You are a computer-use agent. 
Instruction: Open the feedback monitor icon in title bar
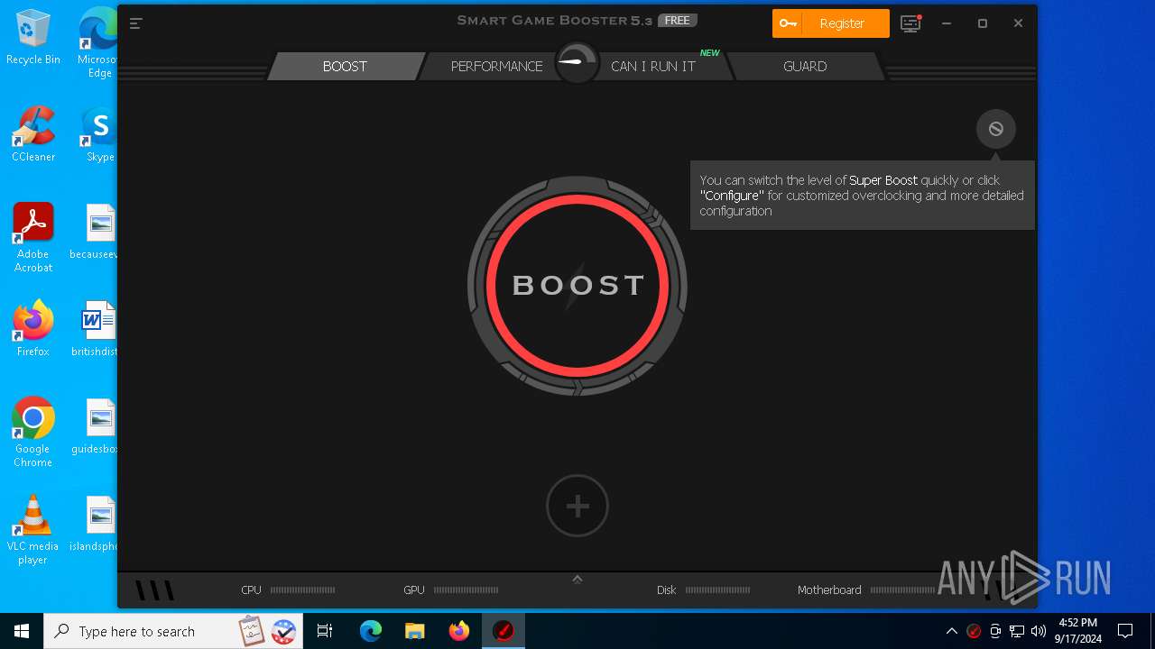pyautogui.click(x=911, y=23)
